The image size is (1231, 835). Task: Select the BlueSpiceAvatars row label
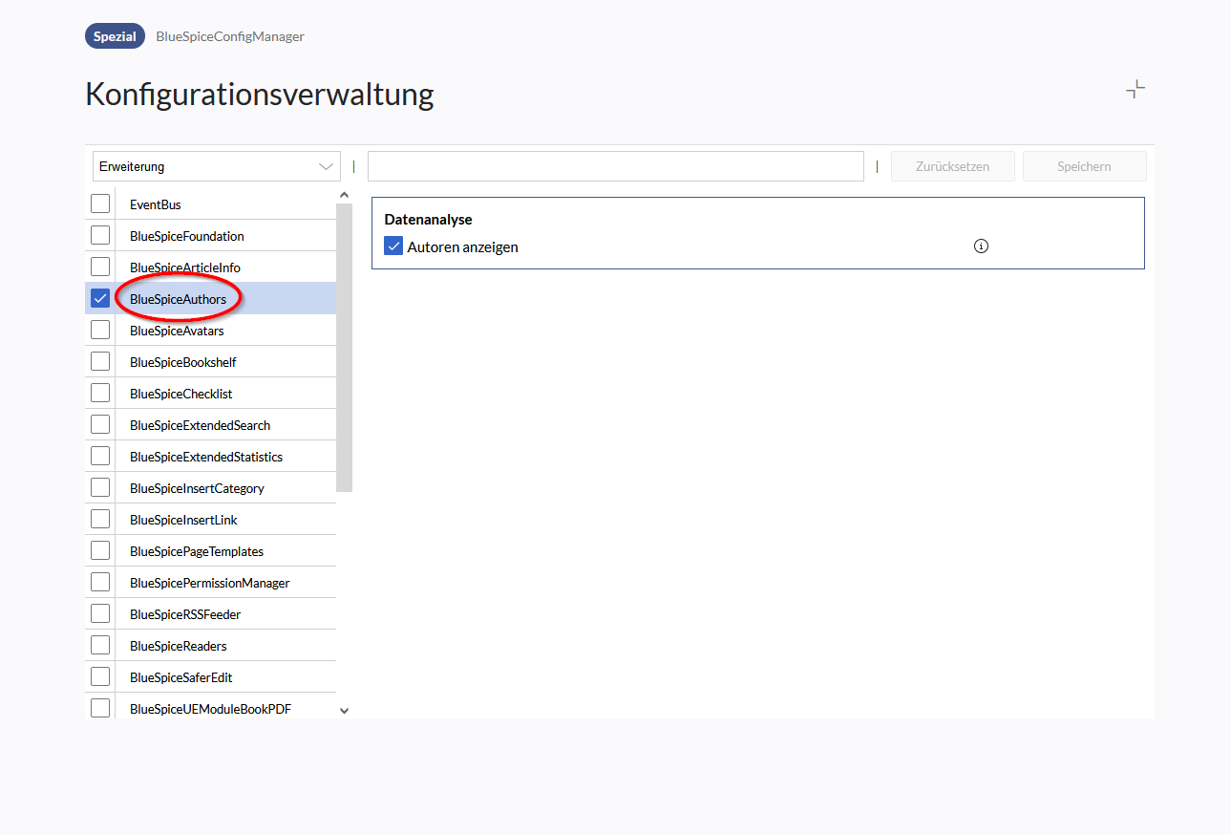pyautogui.click(x=177, y=331)
